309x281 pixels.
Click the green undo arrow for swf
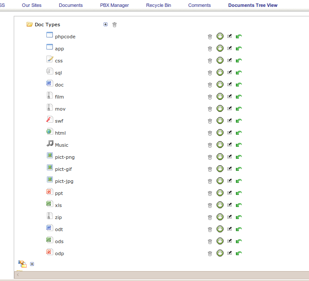239,121
